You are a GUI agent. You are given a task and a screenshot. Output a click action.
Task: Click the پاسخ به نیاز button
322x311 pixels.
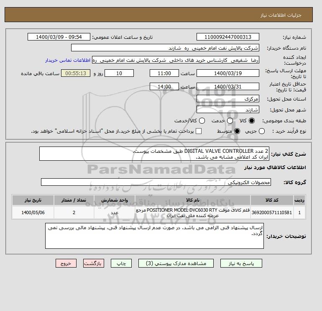click(241, 263)
